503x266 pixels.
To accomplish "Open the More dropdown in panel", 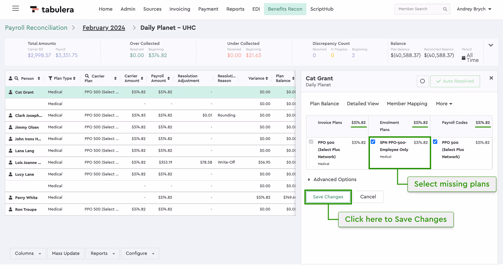I will pyautogui.click(x=444, y=104).
